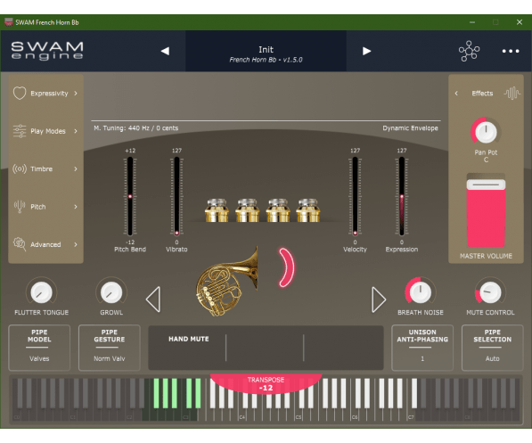Click the first green keyswitch key
Image resolution: width=532 pixels, height=443 pixels.
pyautogui.click(x=157, y=393)
